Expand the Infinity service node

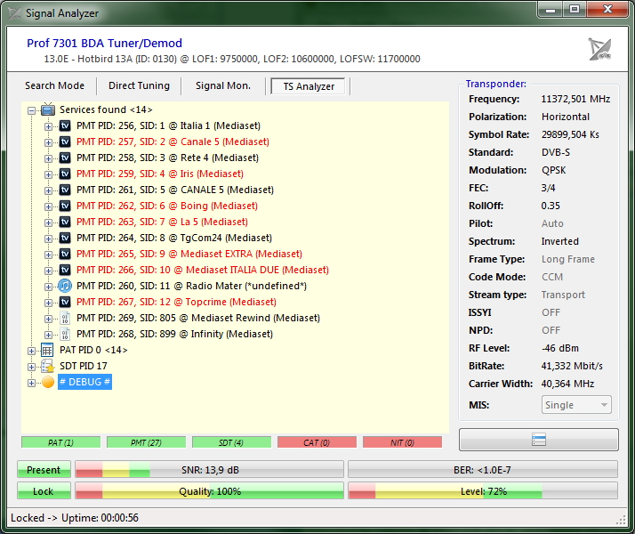48,335
